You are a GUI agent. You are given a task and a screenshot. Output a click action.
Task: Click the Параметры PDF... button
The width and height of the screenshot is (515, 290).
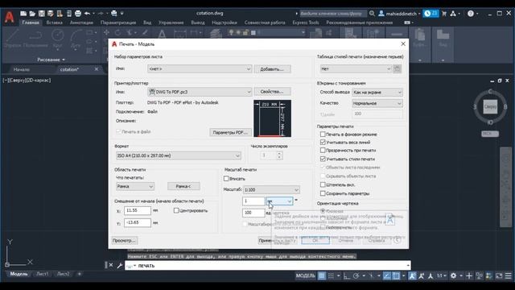click(x=230, y=132)
